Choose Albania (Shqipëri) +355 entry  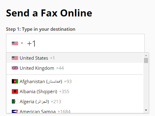pyautogui.click(x=75, y=91)
